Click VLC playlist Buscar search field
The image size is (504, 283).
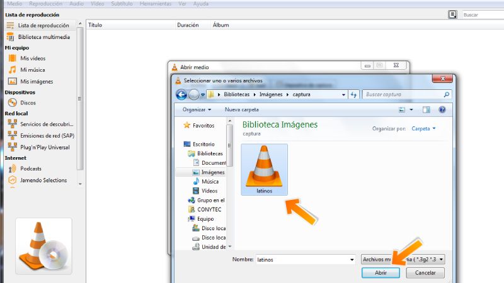[483, 14]
